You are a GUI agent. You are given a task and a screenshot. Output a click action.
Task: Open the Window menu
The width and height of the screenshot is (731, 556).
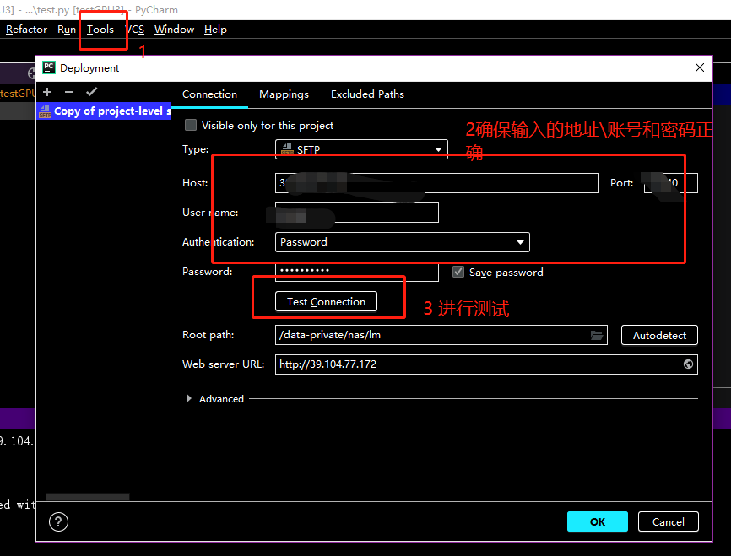(175, 30)
